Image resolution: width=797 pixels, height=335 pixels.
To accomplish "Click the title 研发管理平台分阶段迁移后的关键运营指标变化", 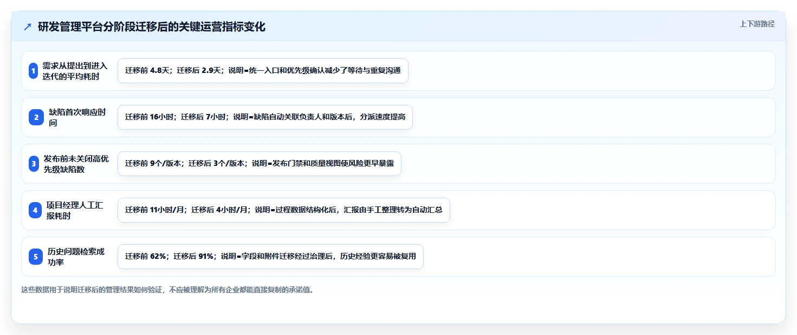I will 152,26.
